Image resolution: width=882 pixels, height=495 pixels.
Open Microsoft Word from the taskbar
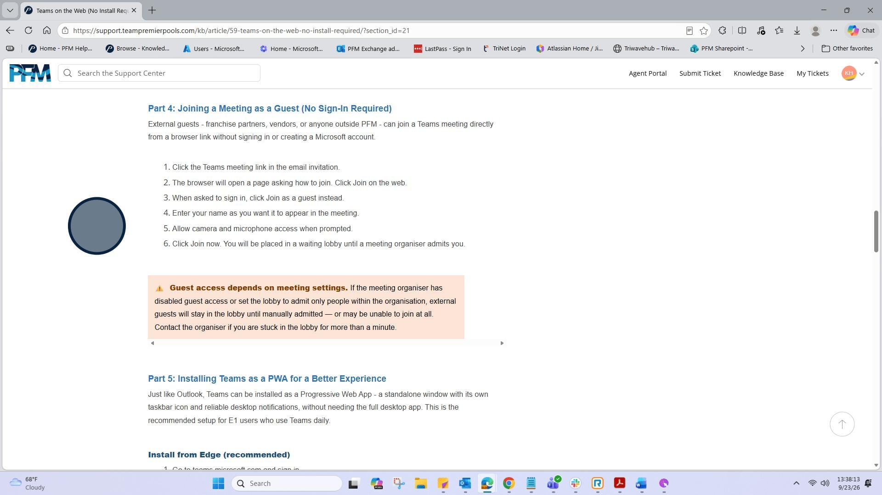click(641, 483)
